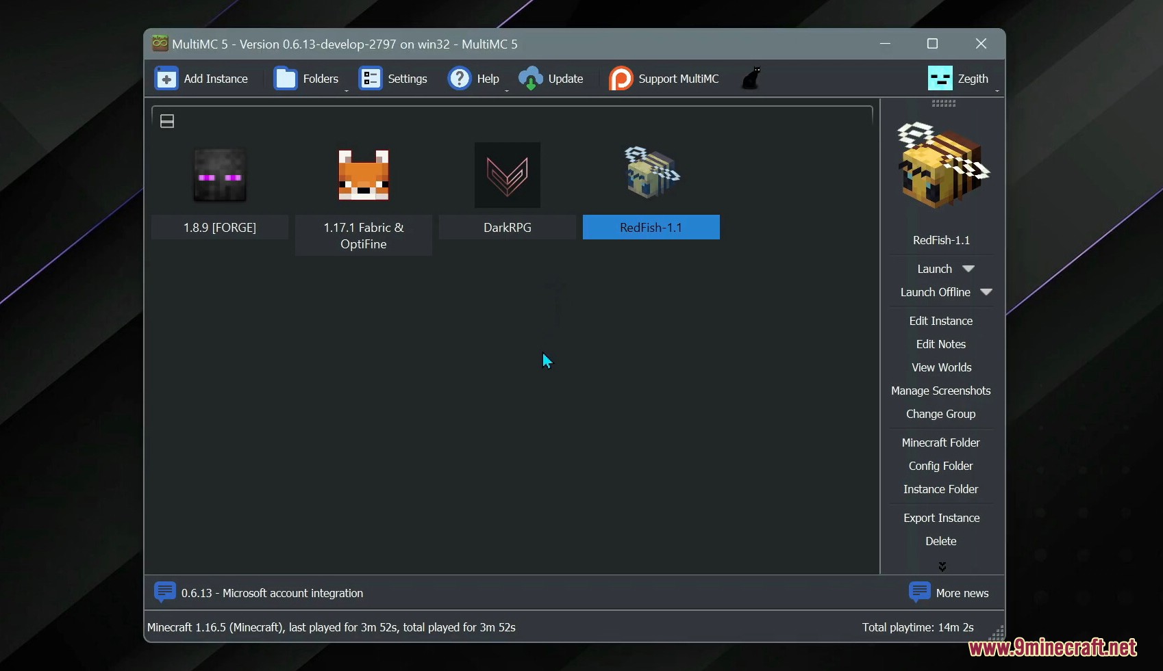Click the window resize grip corner
The image size is (1163, 671).
pyautogui.click(x=998, y=633)
